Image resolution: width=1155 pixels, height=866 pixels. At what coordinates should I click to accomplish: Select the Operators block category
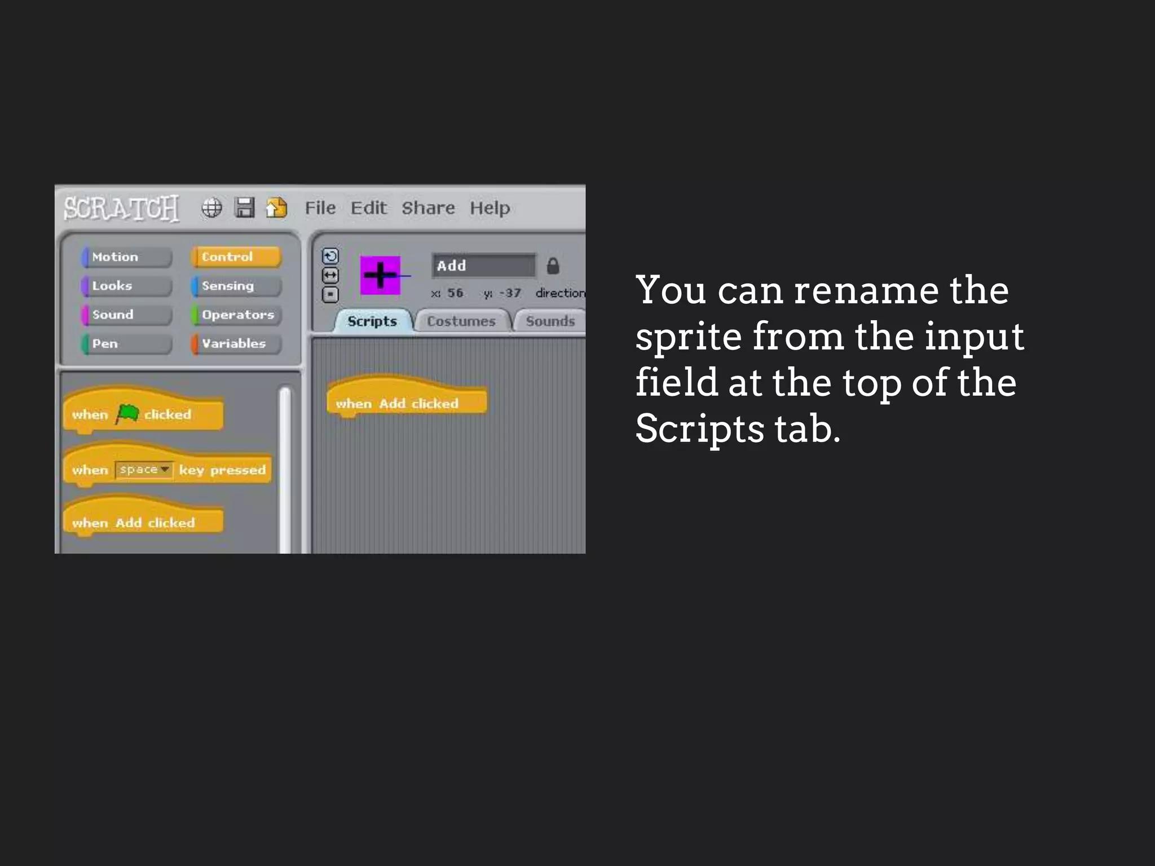coord(236,315)
